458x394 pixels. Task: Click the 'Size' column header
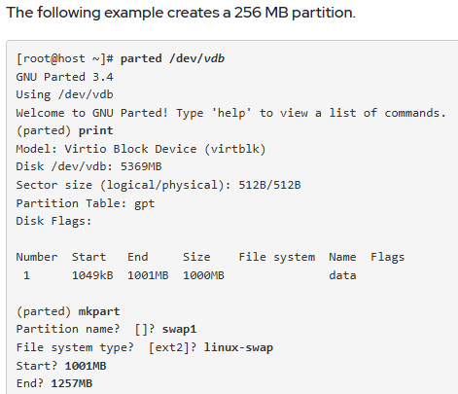pos(196,257)
